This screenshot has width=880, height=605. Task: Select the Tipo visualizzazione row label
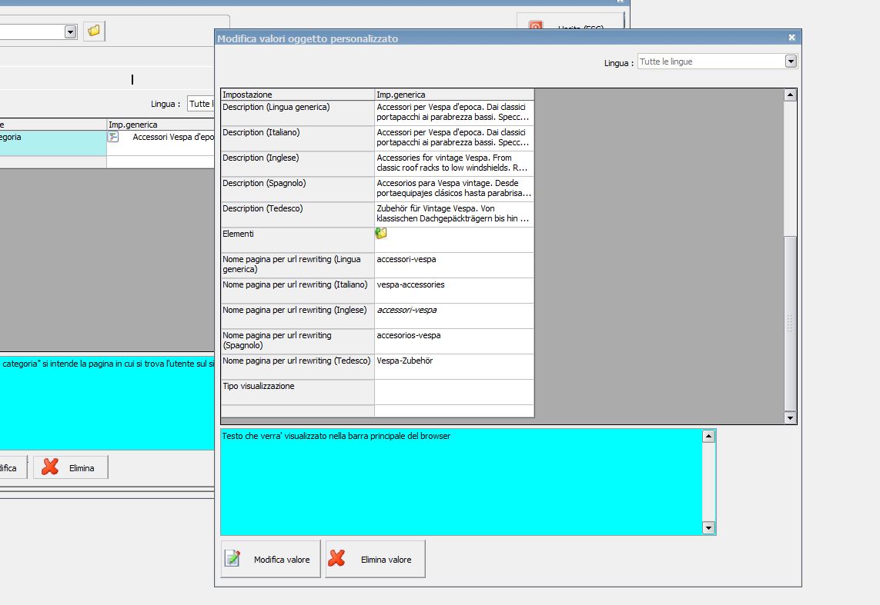point(297,392)
